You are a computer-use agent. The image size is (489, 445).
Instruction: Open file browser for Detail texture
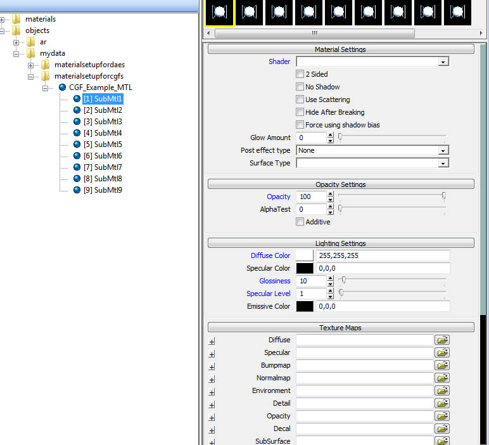(442, 403)
